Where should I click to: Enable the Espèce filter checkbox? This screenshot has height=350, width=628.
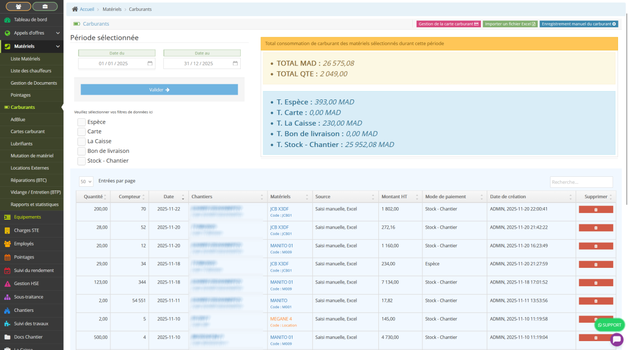point(82,122)
